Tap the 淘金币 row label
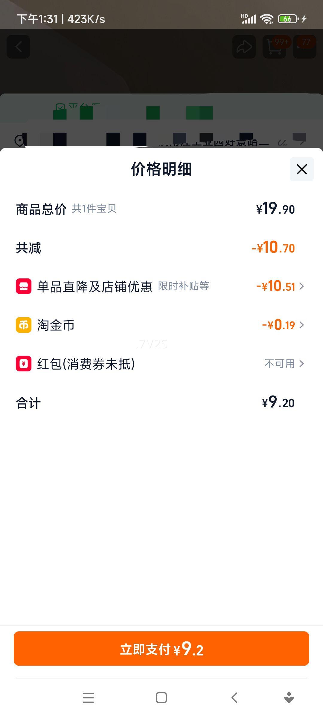323x717 pixels. pos(56,325)
